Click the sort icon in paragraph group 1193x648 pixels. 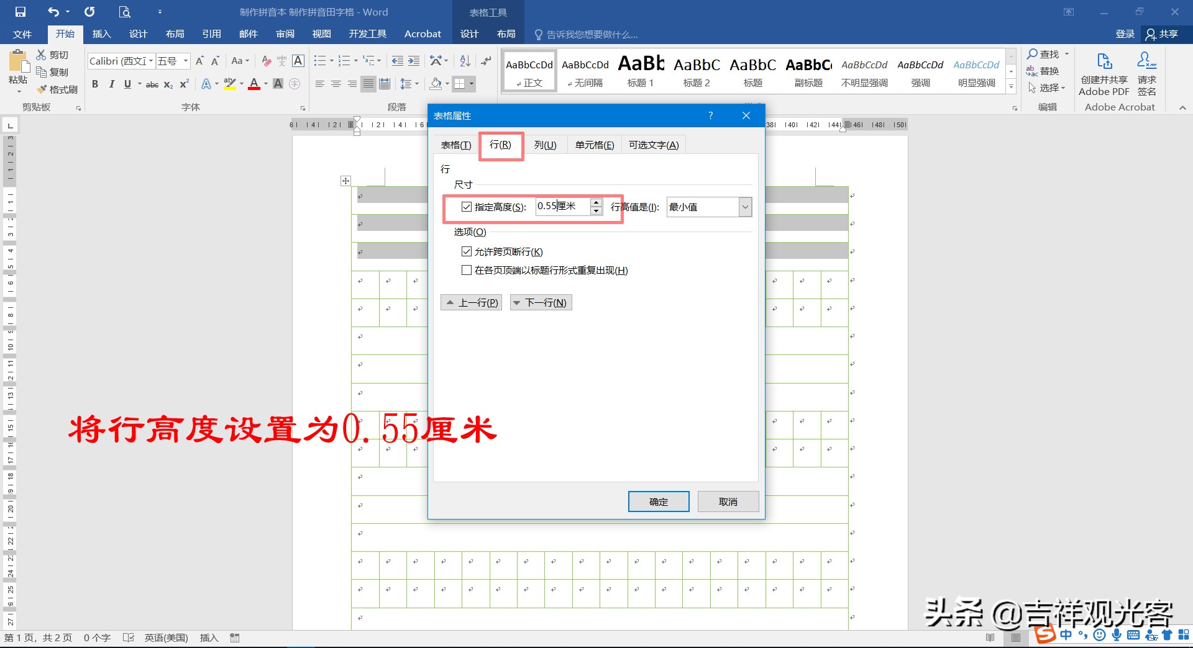click(x=464, y=60)
